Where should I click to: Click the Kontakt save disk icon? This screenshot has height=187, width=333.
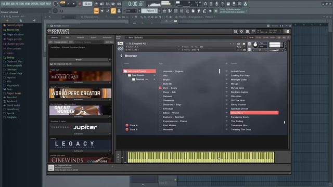pos(236,31)
